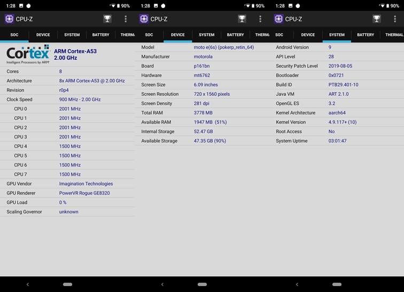Tap Architecture value 8x ARM Cortex-A53
This screenshot has height=292, width=404.
[x=92, y=81]
